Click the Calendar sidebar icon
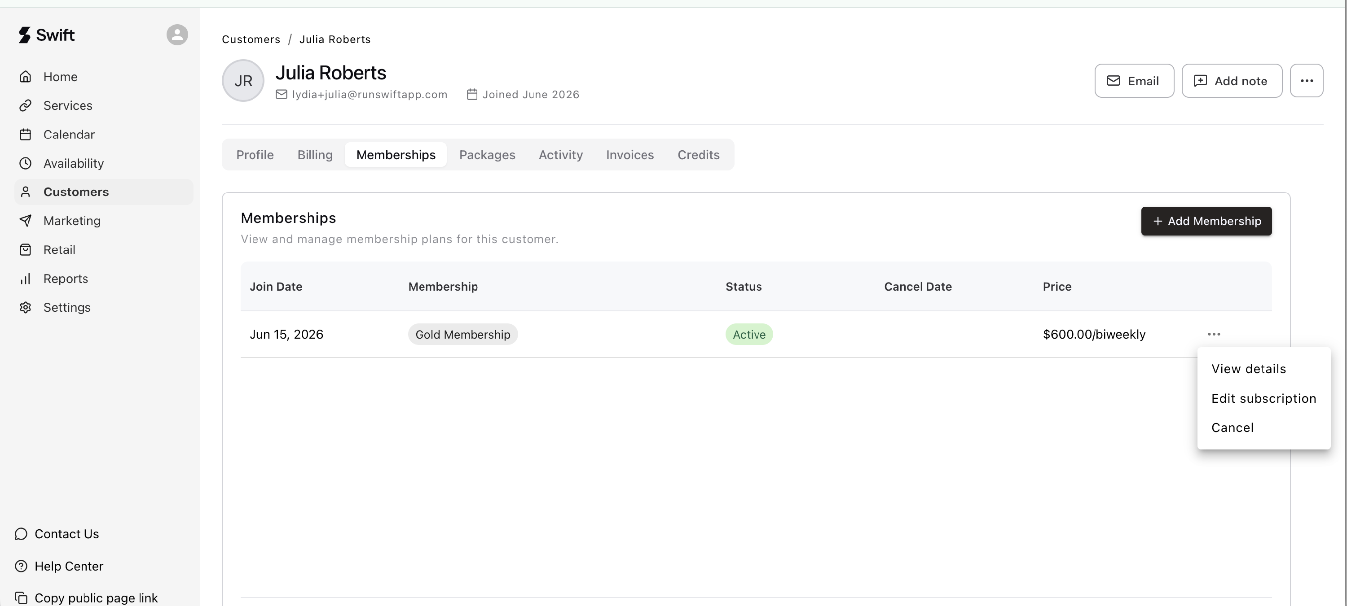Viewport: 1347px width, 606px height. 25,134
